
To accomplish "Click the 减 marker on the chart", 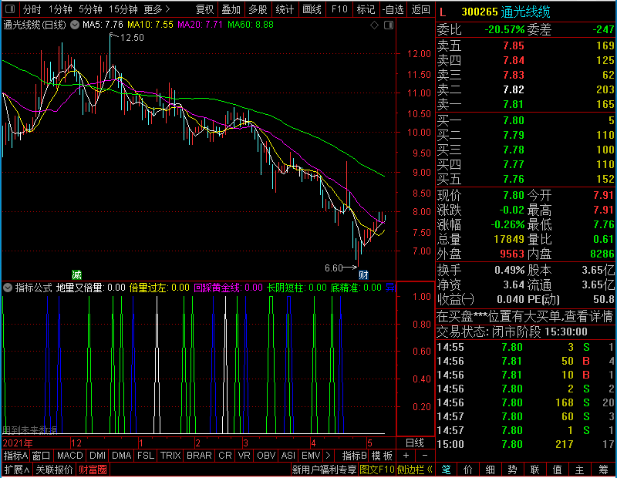I will [76, 274].
